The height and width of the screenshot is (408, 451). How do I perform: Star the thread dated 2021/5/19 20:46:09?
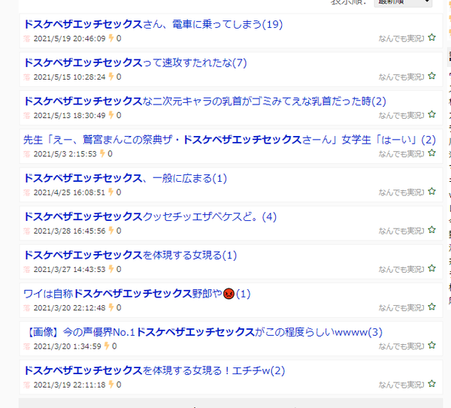pos(431,38)
